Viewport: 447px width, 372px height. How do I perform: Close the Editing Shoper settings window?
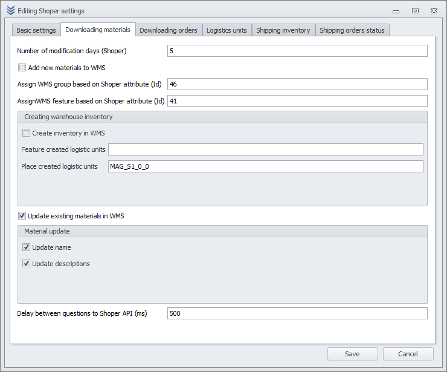coord(434,10)
